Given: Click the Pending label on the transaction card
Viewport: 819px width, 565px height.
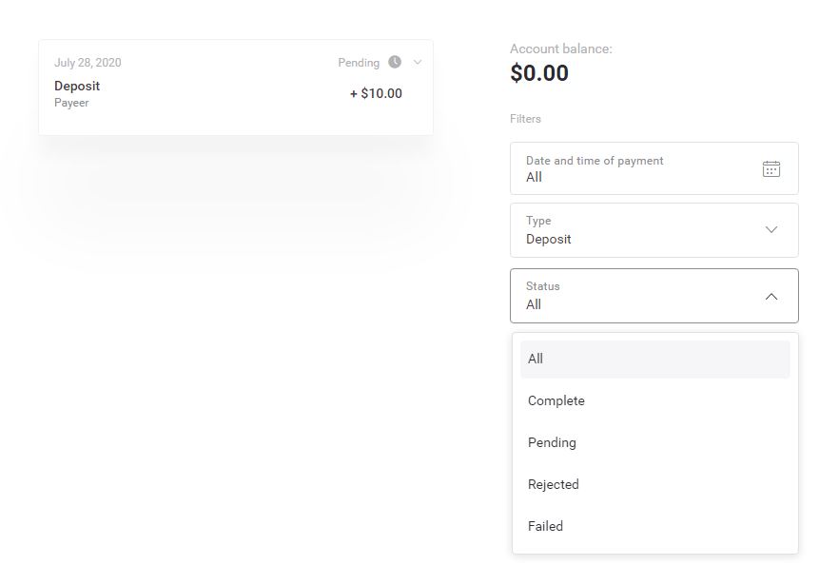Looking at the screenshot, I should tap(359, 63).
